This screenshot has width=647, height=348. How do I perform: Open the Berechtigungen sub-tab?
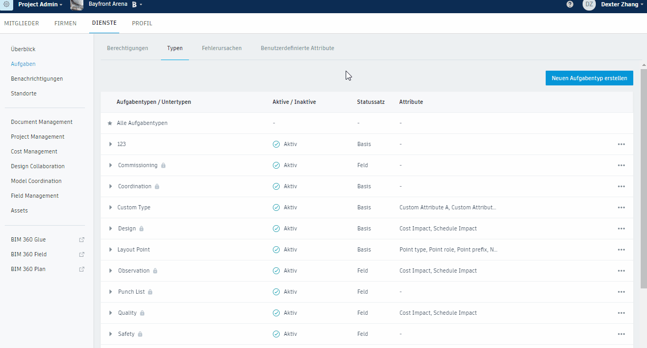(128, 48)
